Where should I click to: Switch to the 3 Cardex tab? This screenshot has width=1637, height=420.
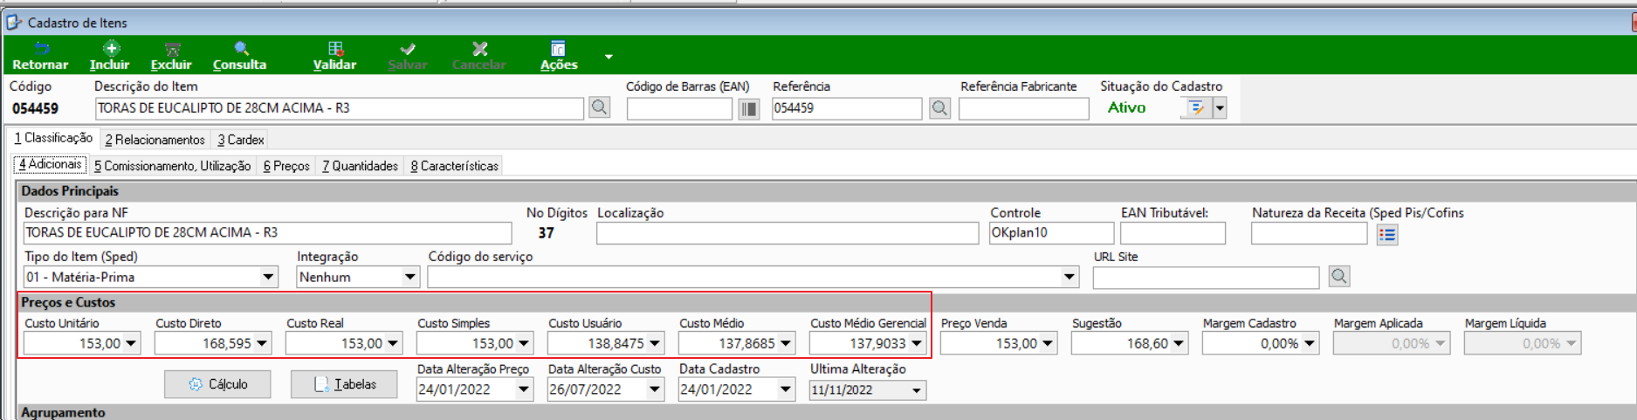tap(241, 140)
